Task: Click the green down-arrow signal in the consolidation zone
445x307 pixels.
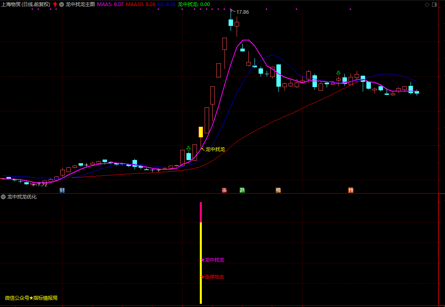Action: pos(338,73)
